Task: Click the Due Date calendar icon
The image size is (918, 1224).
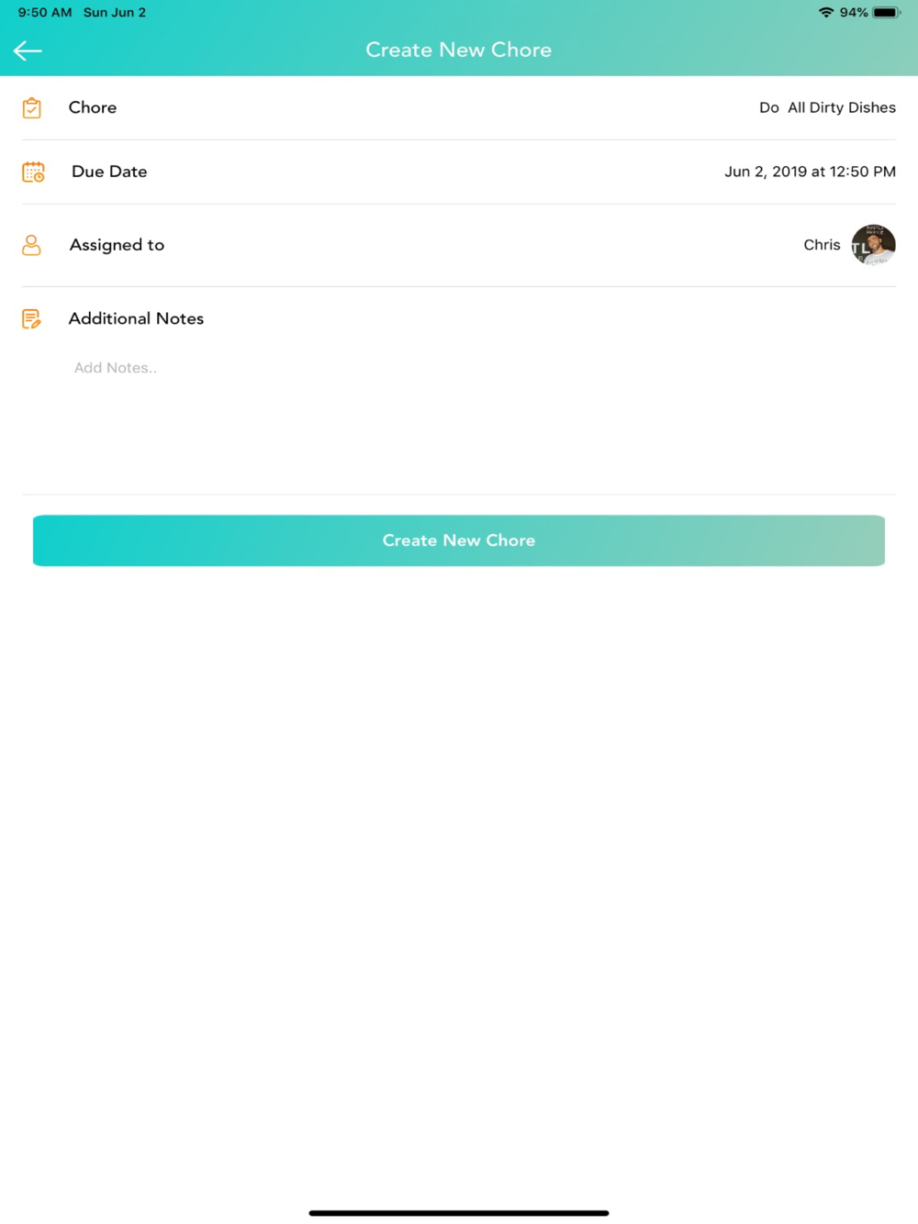Action: coord(33,172)
